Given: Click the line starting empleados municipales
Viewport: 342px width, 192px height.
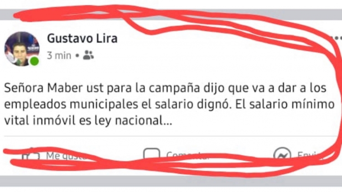Looking at the screenshot, I should pyautogui.click(x=169, y=104).
